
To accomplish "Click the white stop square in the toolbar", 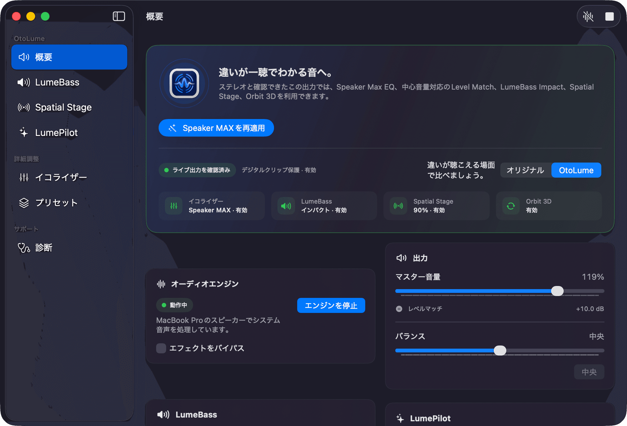I will [609, 16].
